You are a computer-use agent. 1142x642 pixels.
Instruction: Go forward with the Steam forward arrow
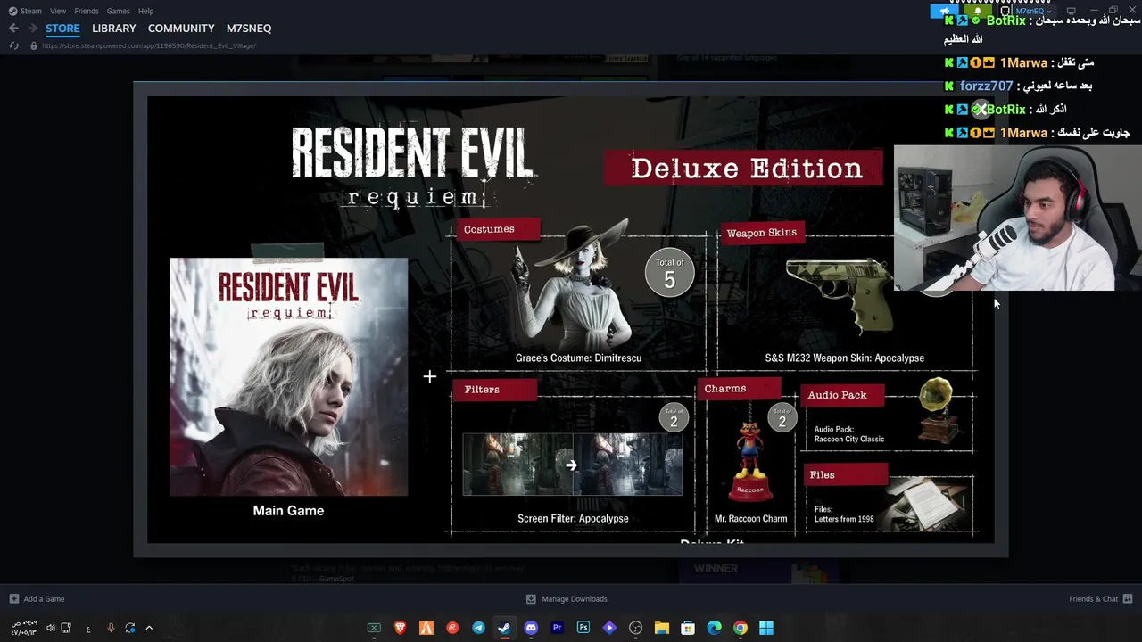[x=31, y=28]
